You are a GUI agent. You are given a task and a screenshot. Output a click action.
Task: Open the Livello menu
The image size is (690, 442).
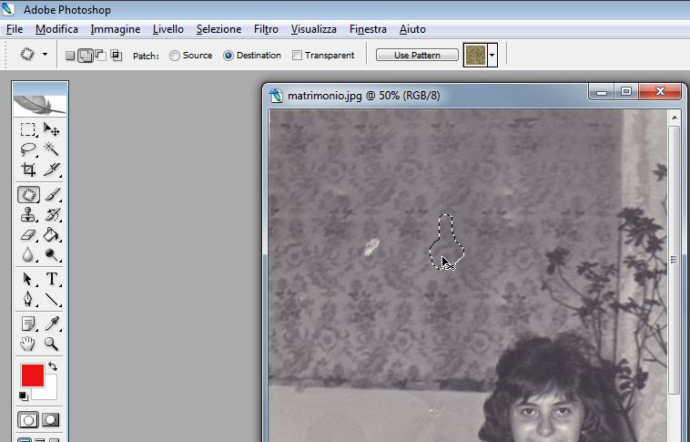point(168,29)
